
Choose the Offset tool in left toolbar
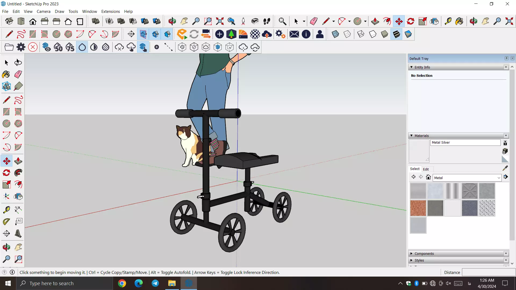pyautogui.click(x=18, y=184)
